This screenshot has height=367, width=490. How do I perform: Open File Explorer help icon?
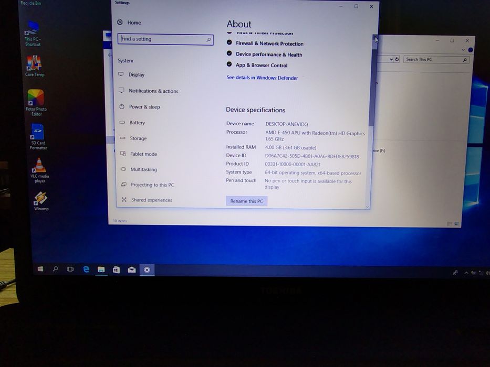[471, 50]
